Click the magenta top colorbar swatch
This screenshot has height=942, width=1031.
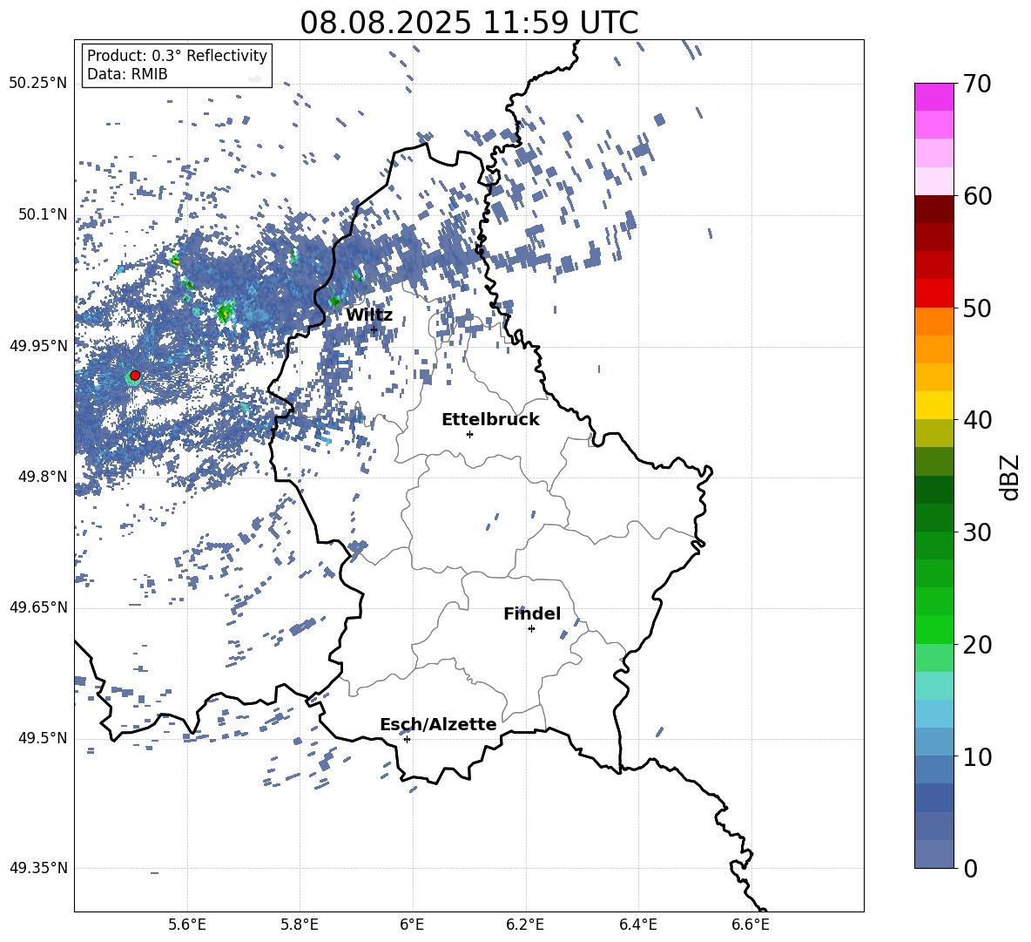click(934, 97)
